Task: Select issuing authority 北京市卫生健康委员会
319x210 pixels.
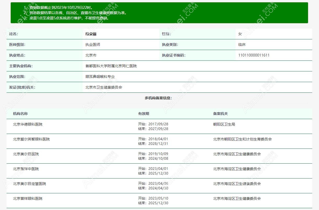Action: [x=104, y=87]
